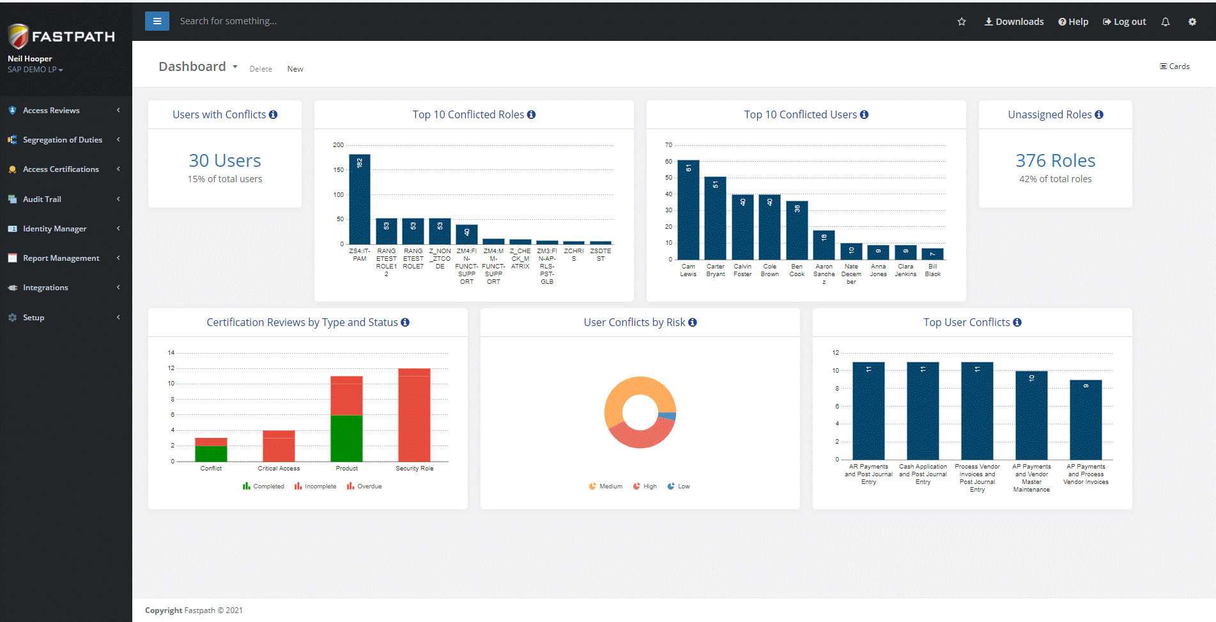Image resolution: width=1216 pixels, height=622 pixels.
Task: Create a New dashboard
Action: tap(295, 68)
